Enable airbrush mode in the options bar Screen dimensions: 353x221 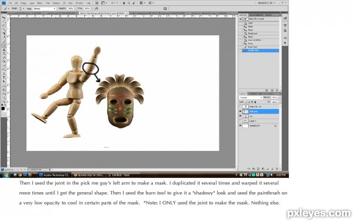click(96, 8)
